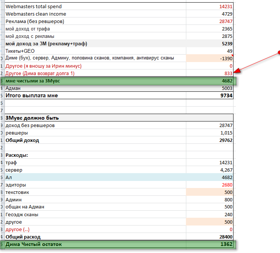Image resolution: width=280 pixels, height=253 pixels.
Task: Select the red 'эдиторы' value 2680
Action: click(x=226, y=185)
